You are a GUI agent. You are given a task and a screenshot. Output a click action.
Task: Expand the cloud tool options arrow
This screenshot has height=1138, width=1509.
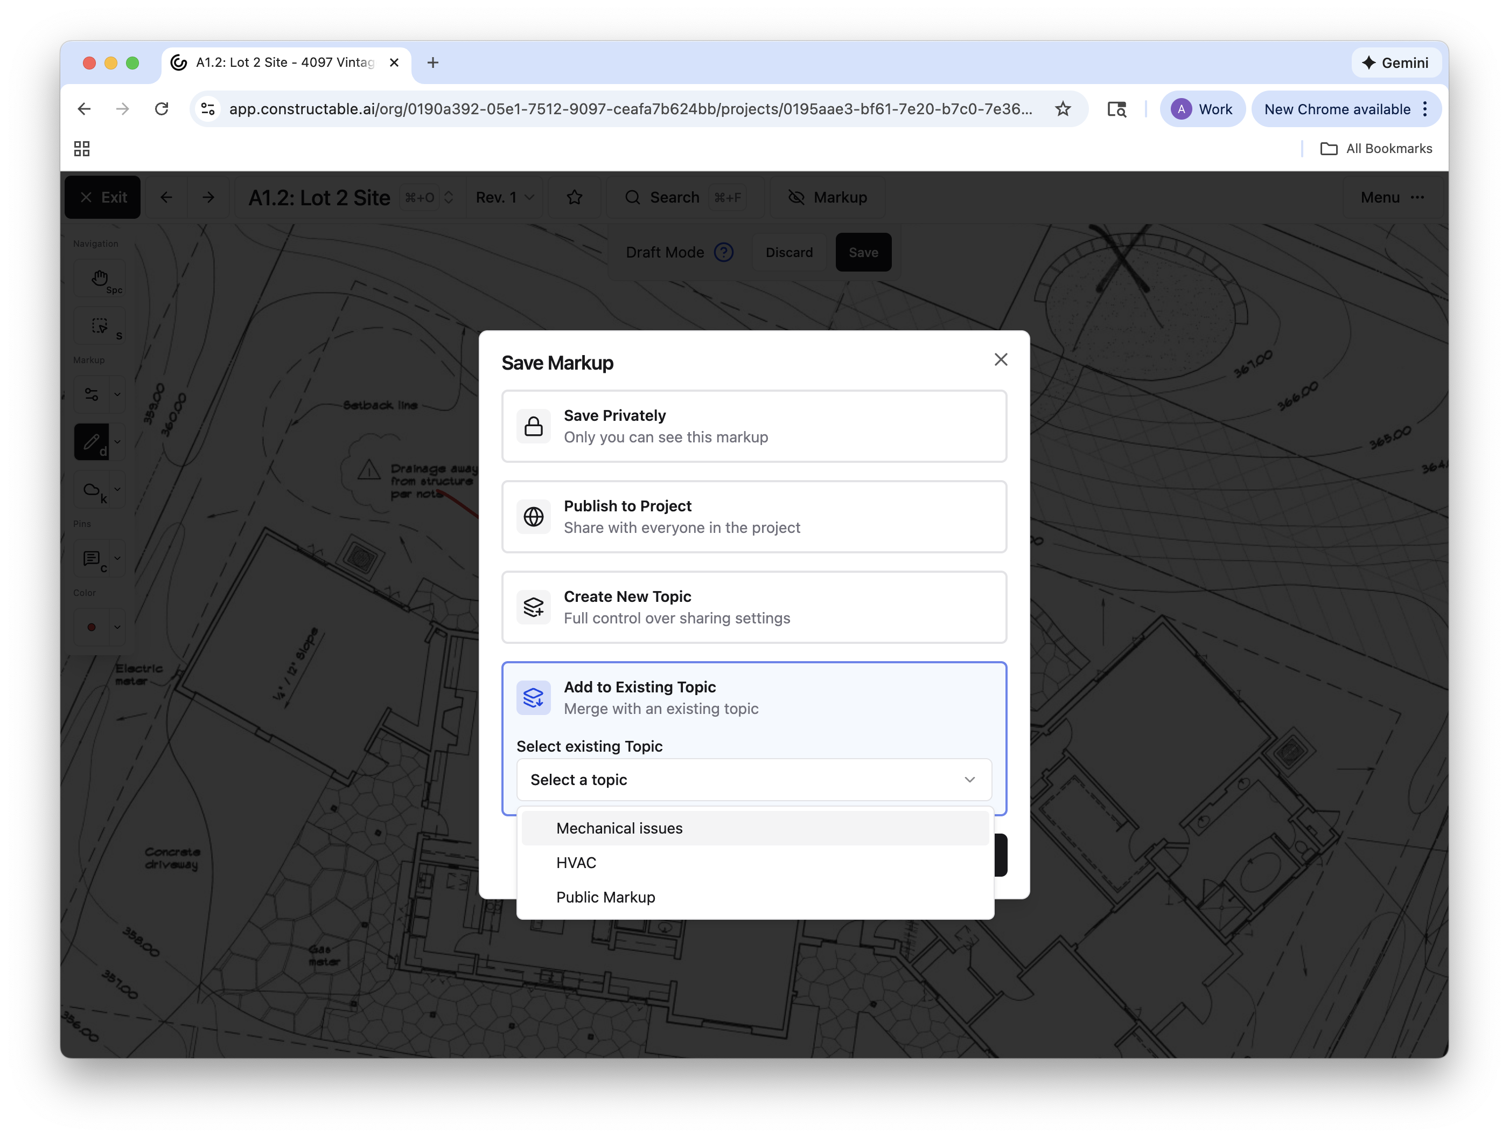coord(117,489)
